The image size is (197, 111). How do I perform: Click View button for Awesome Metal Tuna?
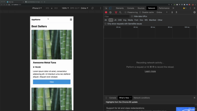click(52, 82)
